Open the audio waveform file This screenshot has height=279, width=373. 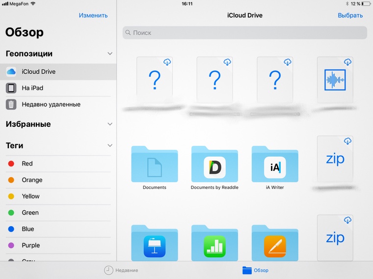pos(335,80)
